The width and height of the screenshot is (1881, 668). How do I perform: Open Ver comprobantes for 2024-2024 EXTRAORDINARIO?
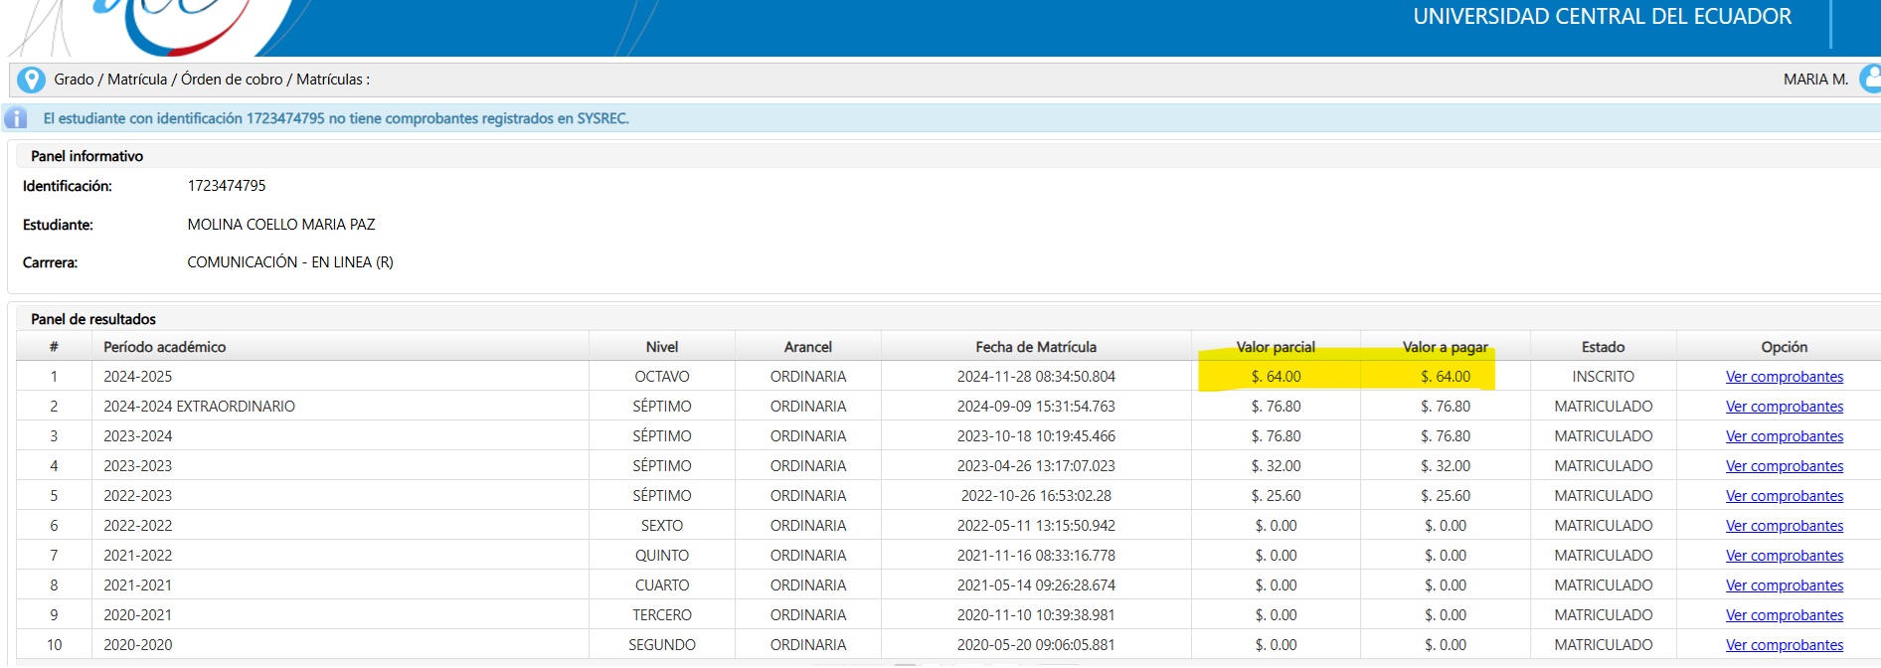(1784, 407)
